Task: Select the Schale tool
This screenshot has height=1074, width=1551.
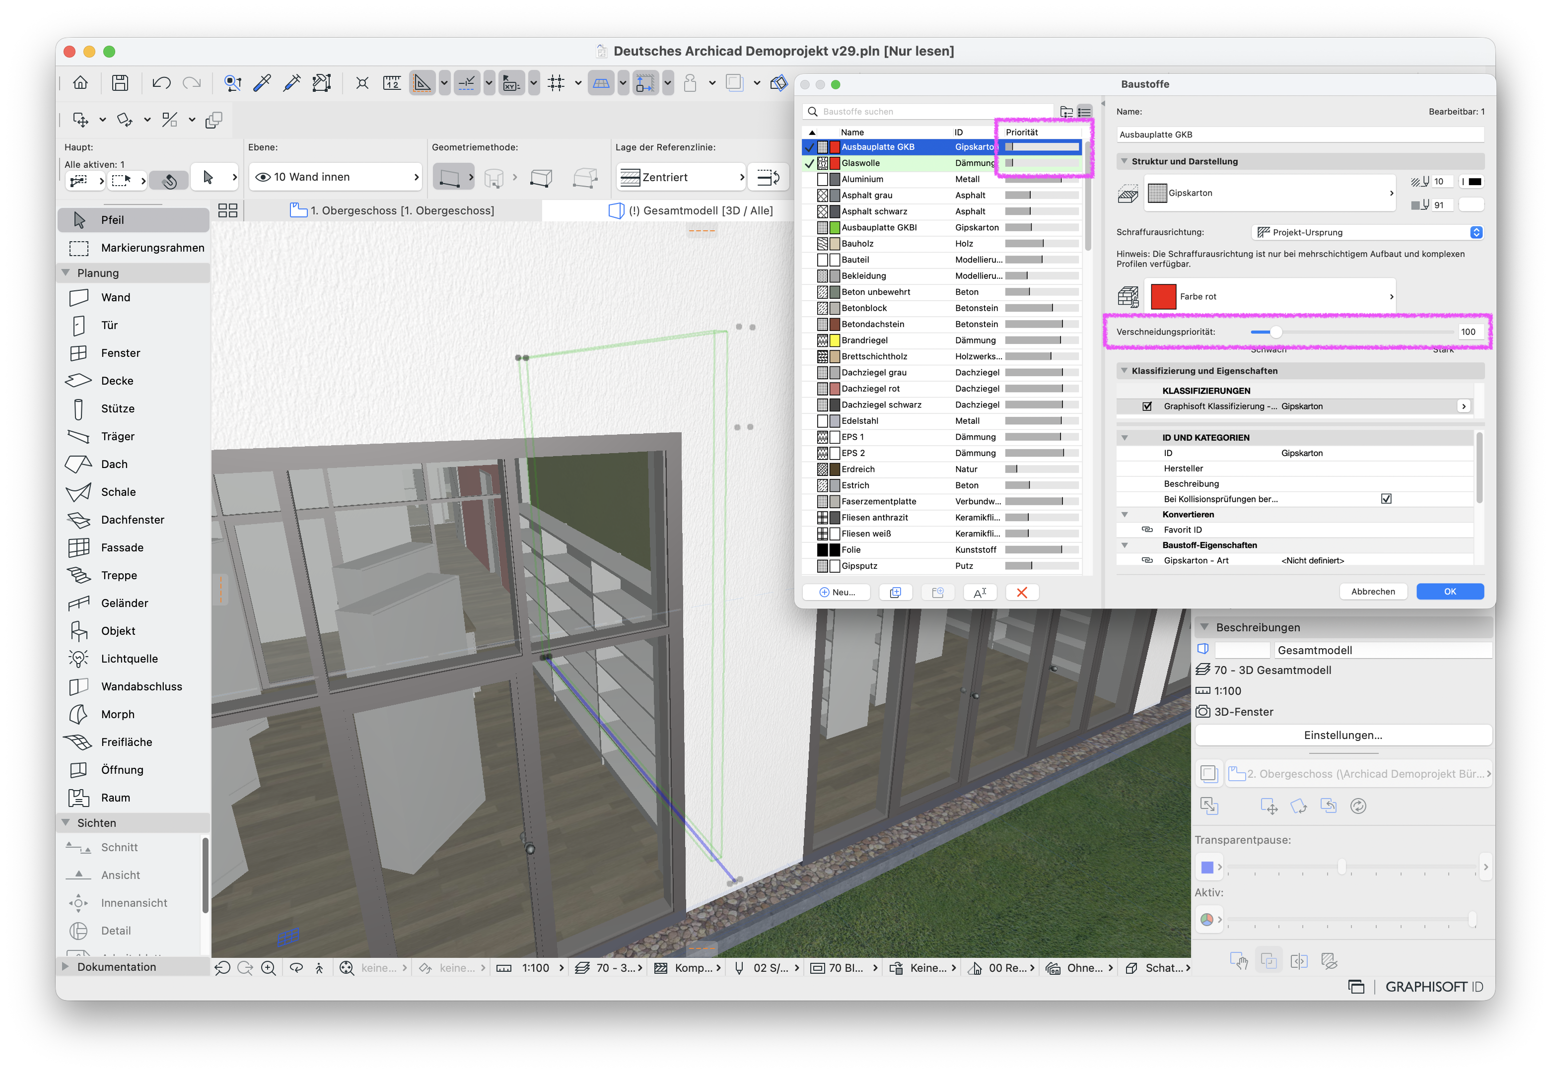Action: pos(133,492)
